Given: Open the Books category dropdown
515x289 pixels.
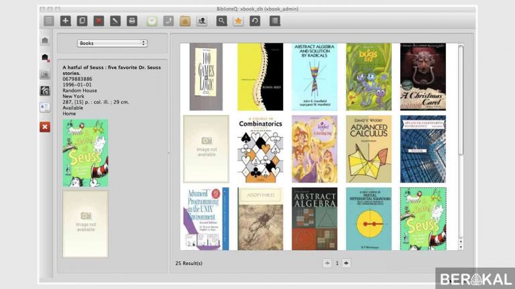Looking at the screenshot, I should click(112, 43).
